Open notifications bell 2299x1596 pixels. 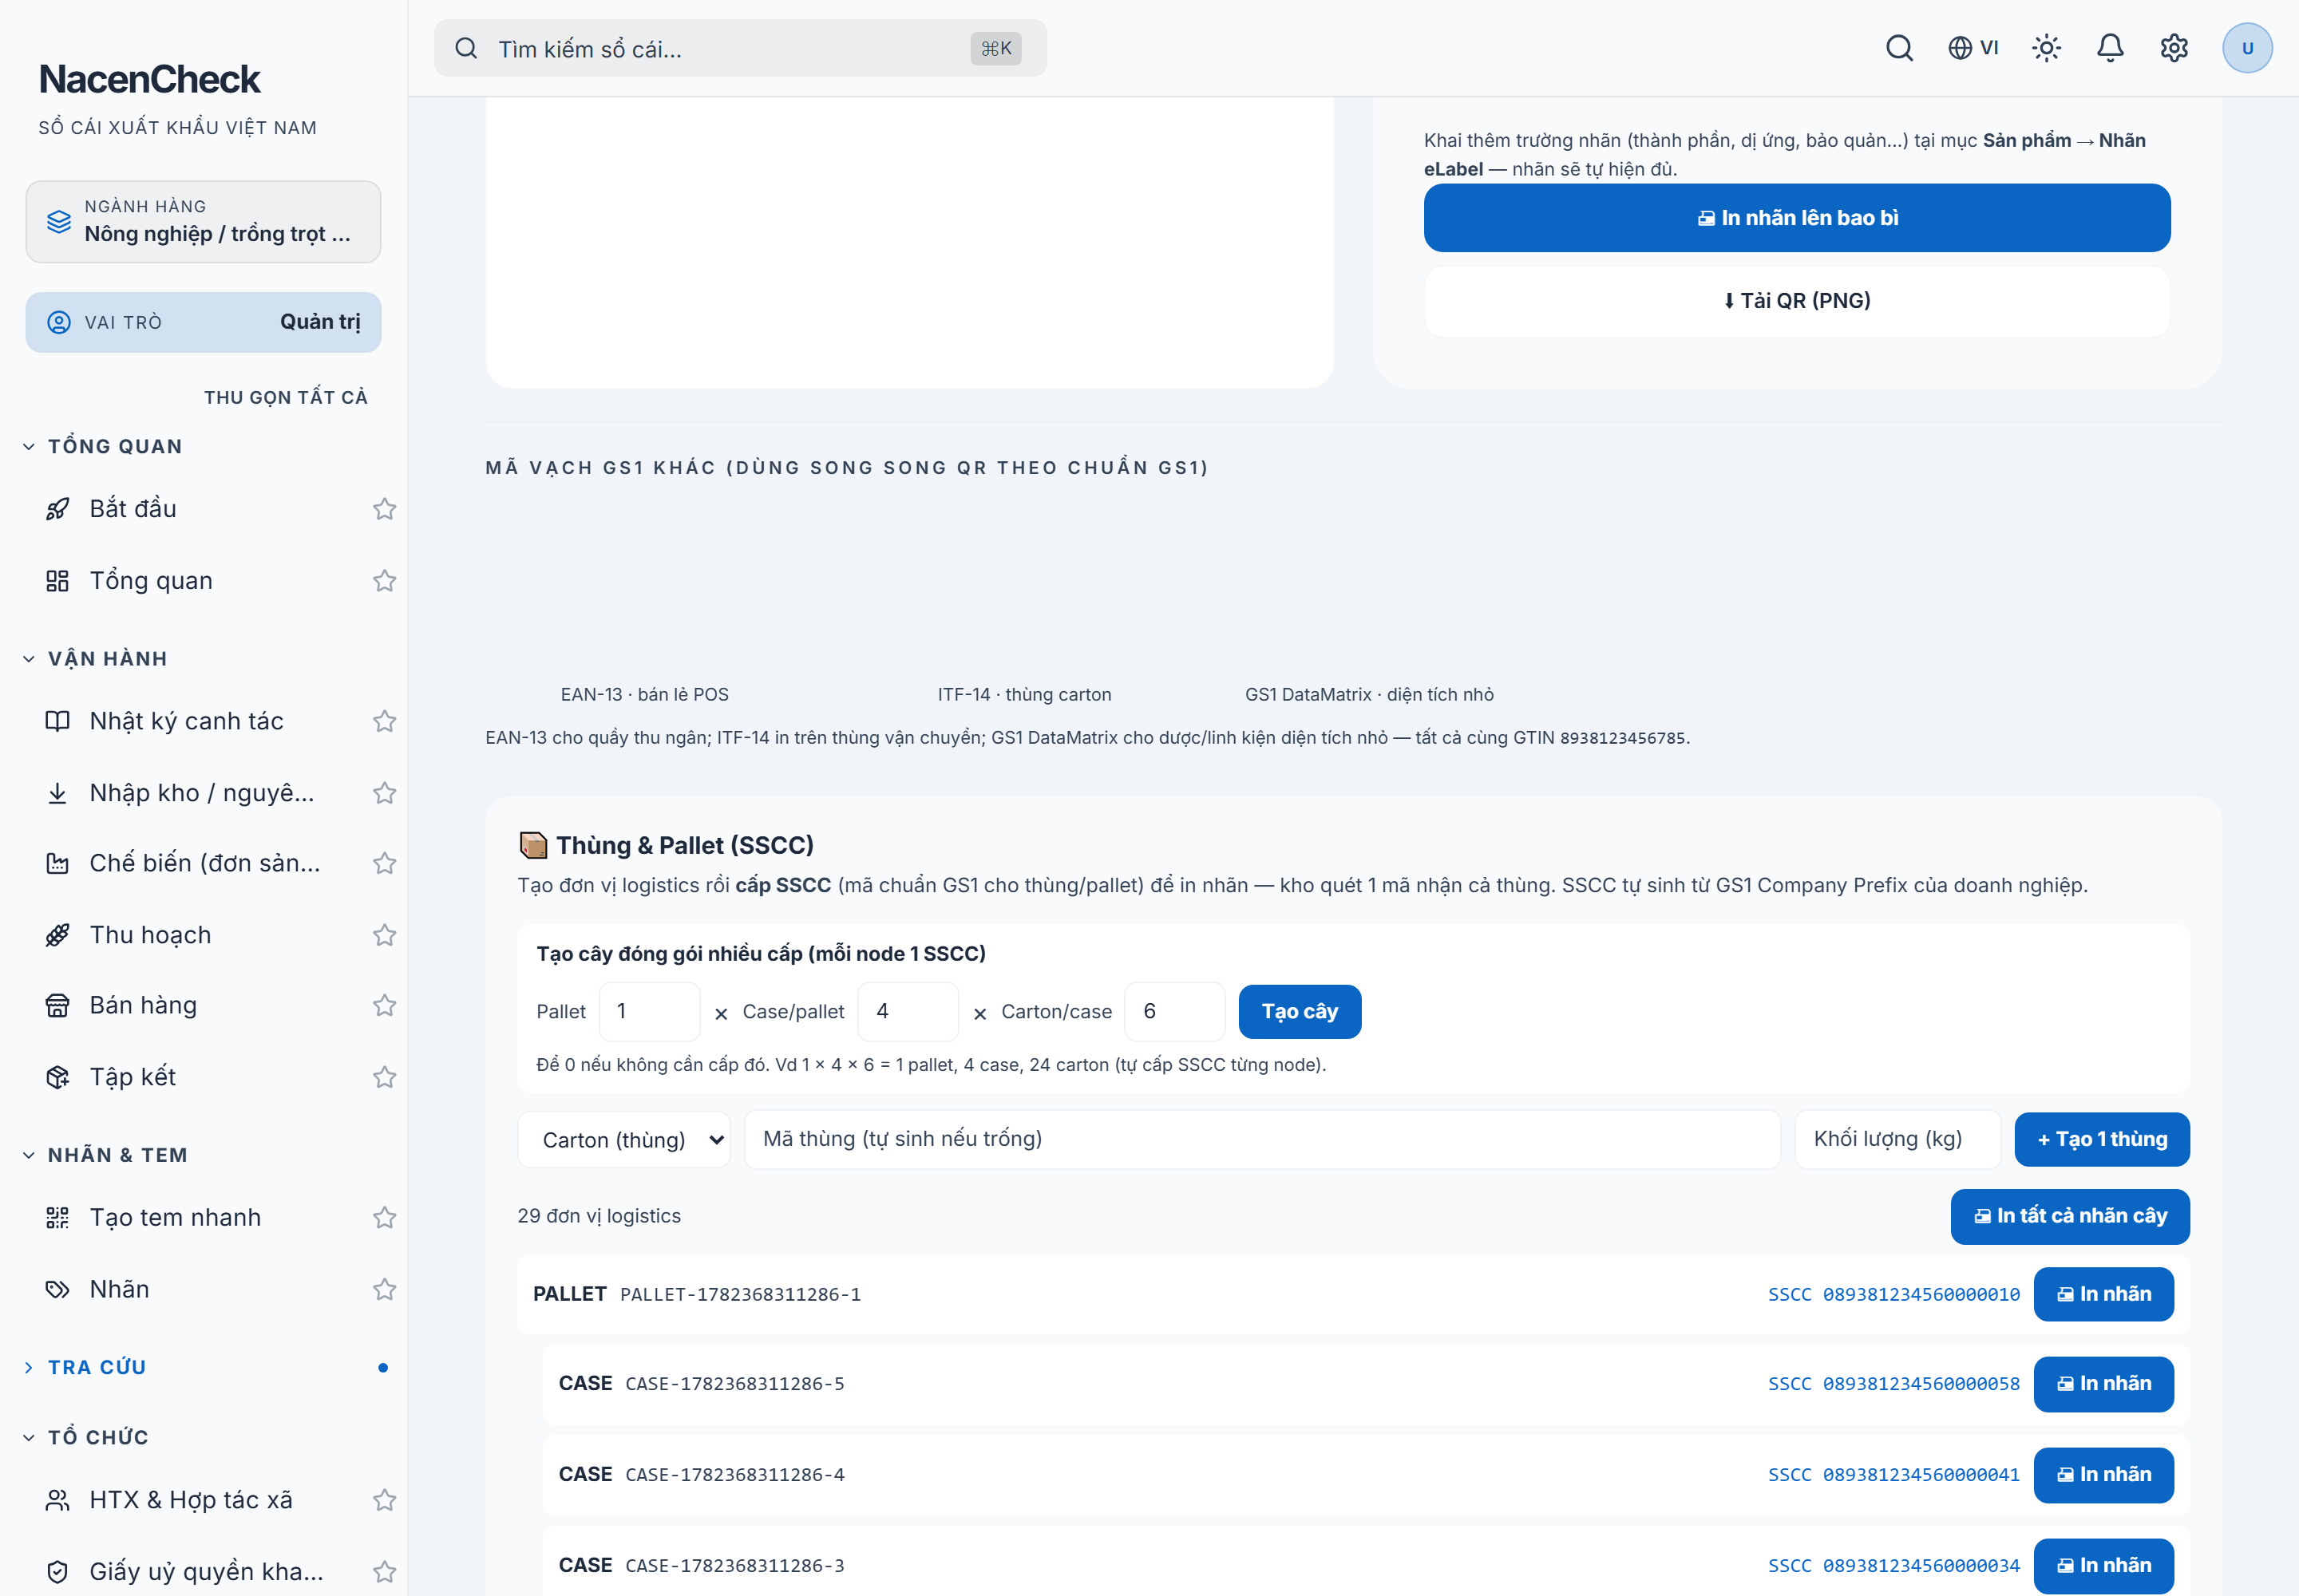pos(2110,48)
